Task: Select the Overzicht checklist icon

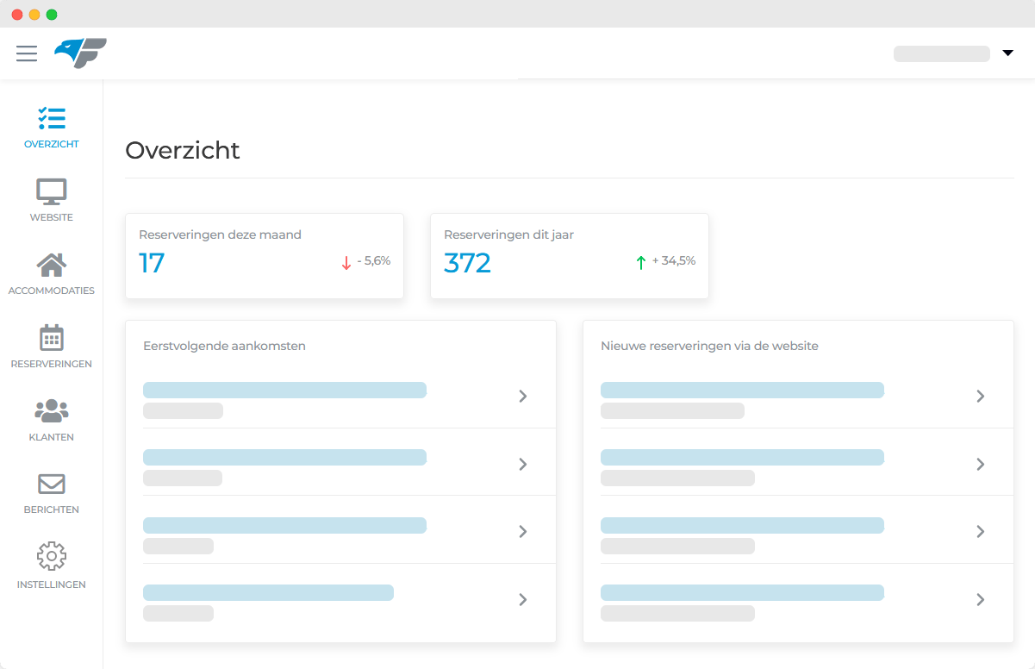Action: pos(52,118)
